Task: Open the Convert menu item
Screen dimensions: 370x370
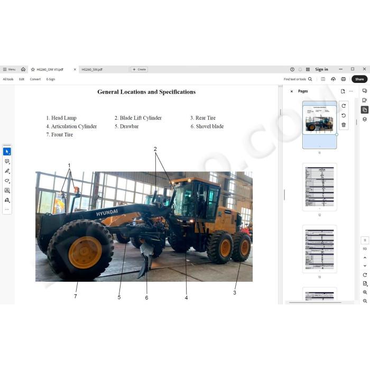Action: 35,79
